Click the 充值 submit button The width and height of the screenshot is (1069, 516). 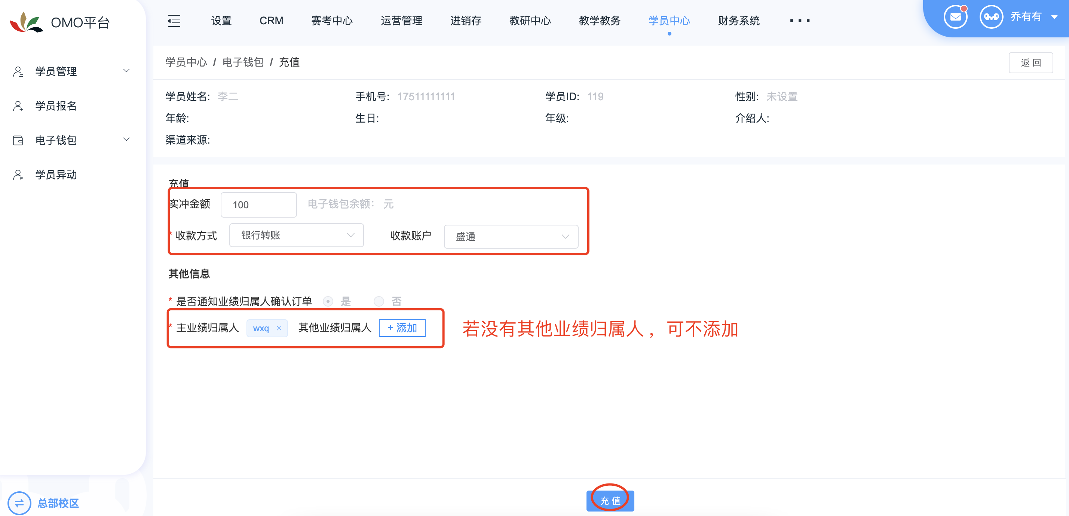click(x=610, y=501)
